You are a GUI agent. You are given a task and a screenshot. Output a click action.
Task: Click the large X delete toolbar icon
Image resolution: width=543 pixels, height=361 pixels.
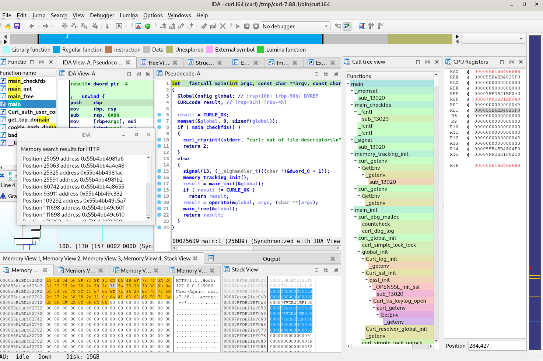(223, 26)
